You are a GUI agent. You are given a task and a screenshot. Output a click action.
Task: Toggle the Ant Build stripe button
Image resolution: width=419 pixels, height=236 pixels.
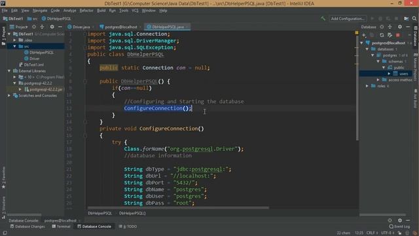[x=415, y=99]
